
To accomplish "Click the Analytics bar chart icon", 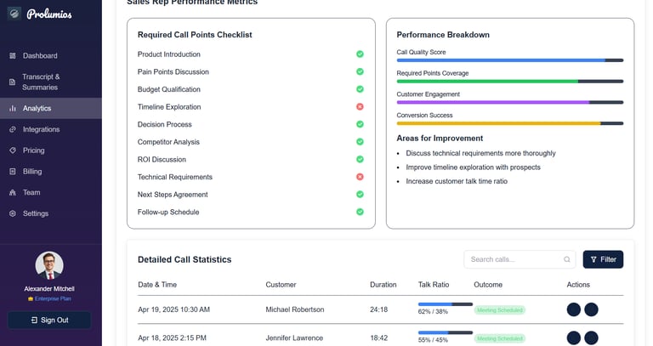I will coord(13,109).
